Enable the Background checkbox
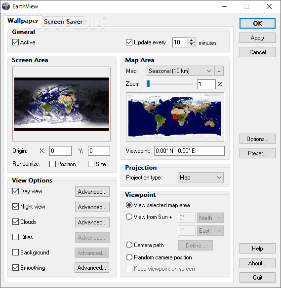The height and width of the screenshot is (288, 281). point(15,252)
